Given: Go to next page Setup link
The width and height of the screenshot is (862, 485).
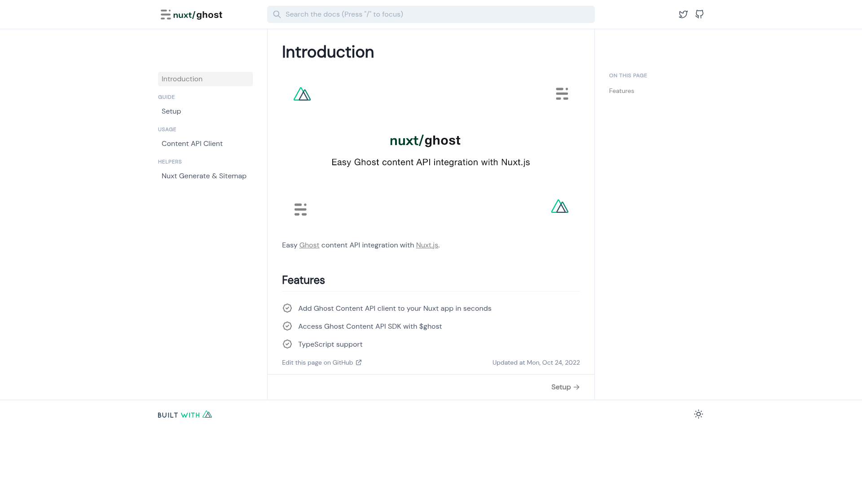Looking at the screenshot, I should pyautogui.click(x=565, y=387).
